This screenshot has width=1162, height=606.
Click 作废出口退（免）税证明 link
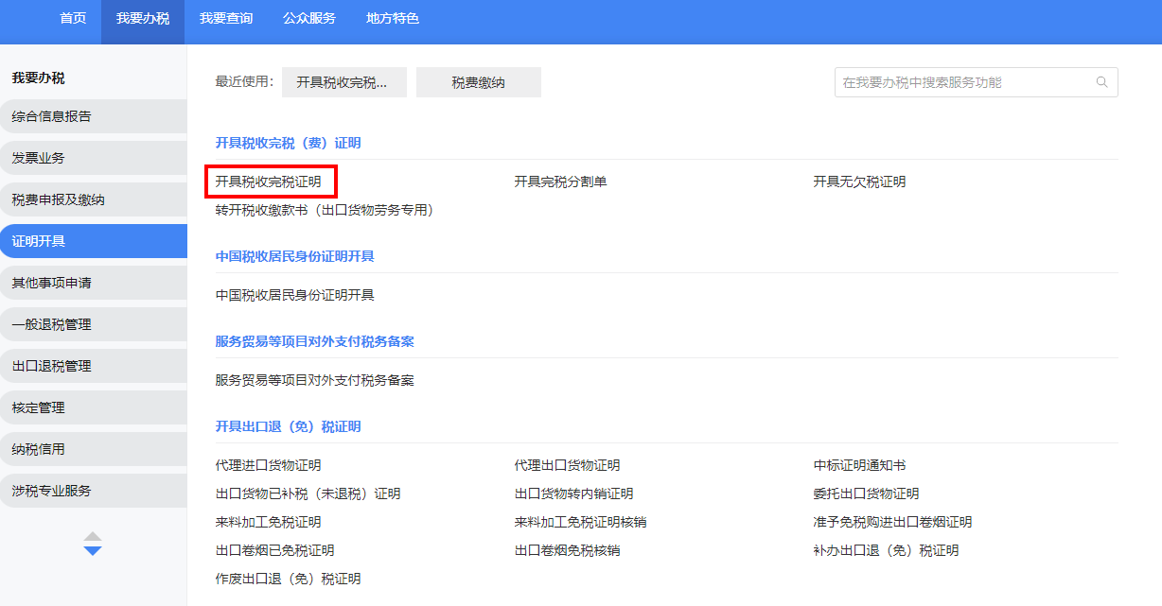[289, 579]
